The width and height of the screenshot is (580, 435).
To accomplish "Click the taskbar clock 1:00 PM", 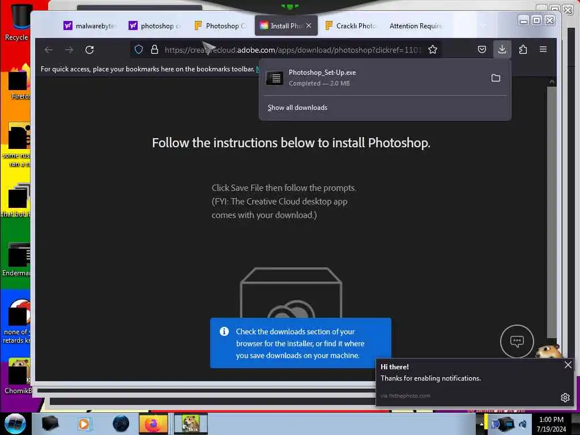I will tap(551, 424).
